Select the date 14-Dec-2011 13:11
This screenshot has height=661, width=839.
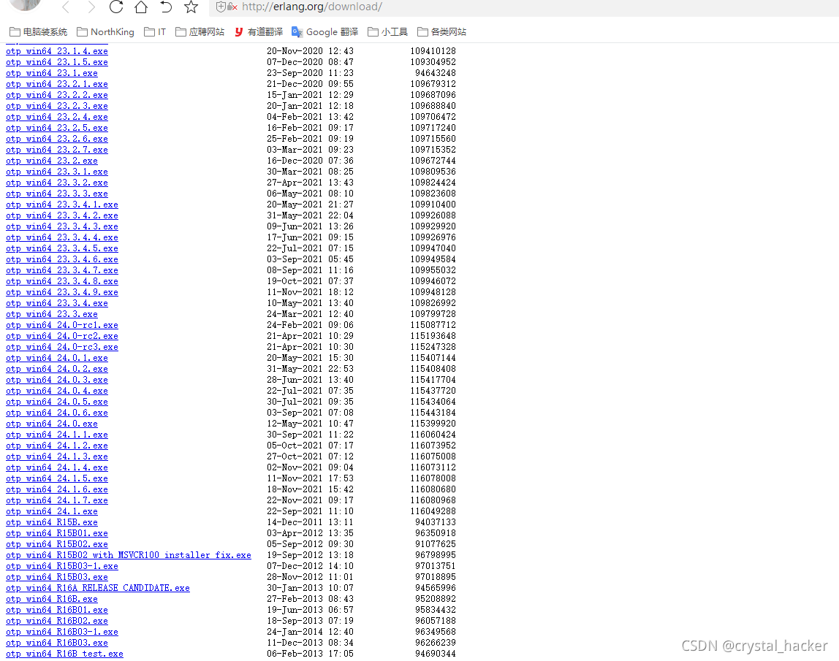coord(311,522)
